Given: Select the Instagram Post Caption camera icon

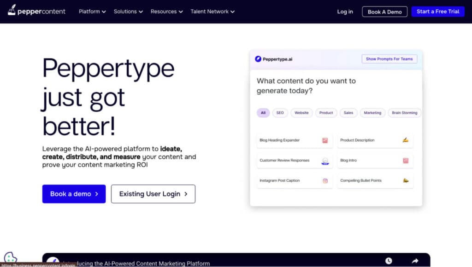Looking at the screenshot, I should click(325, 180).
